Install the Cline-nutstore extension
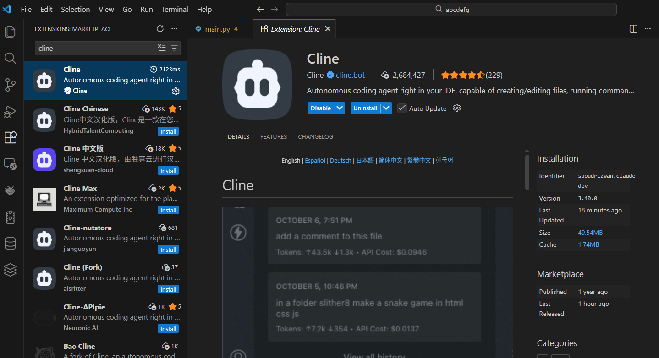This screenshot has height=358, width=659. [x=168, y=250]
